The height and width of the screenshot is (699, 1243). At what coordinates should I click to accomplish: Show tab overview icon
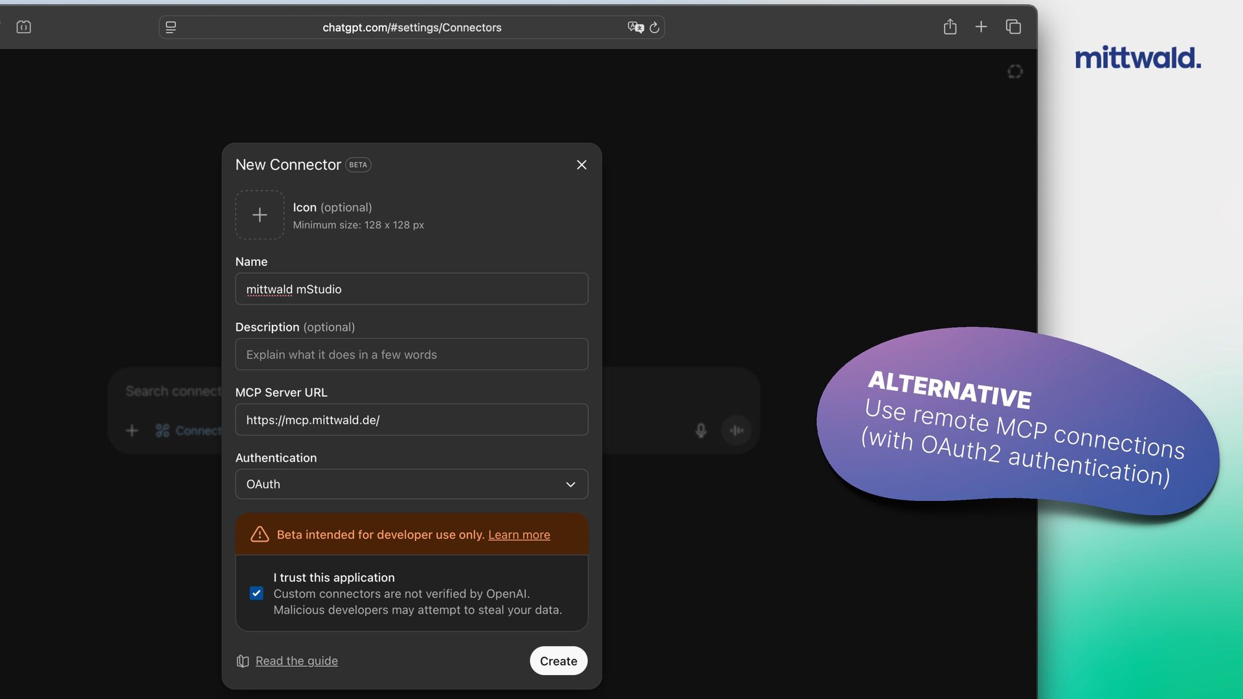click(1013, 27)
